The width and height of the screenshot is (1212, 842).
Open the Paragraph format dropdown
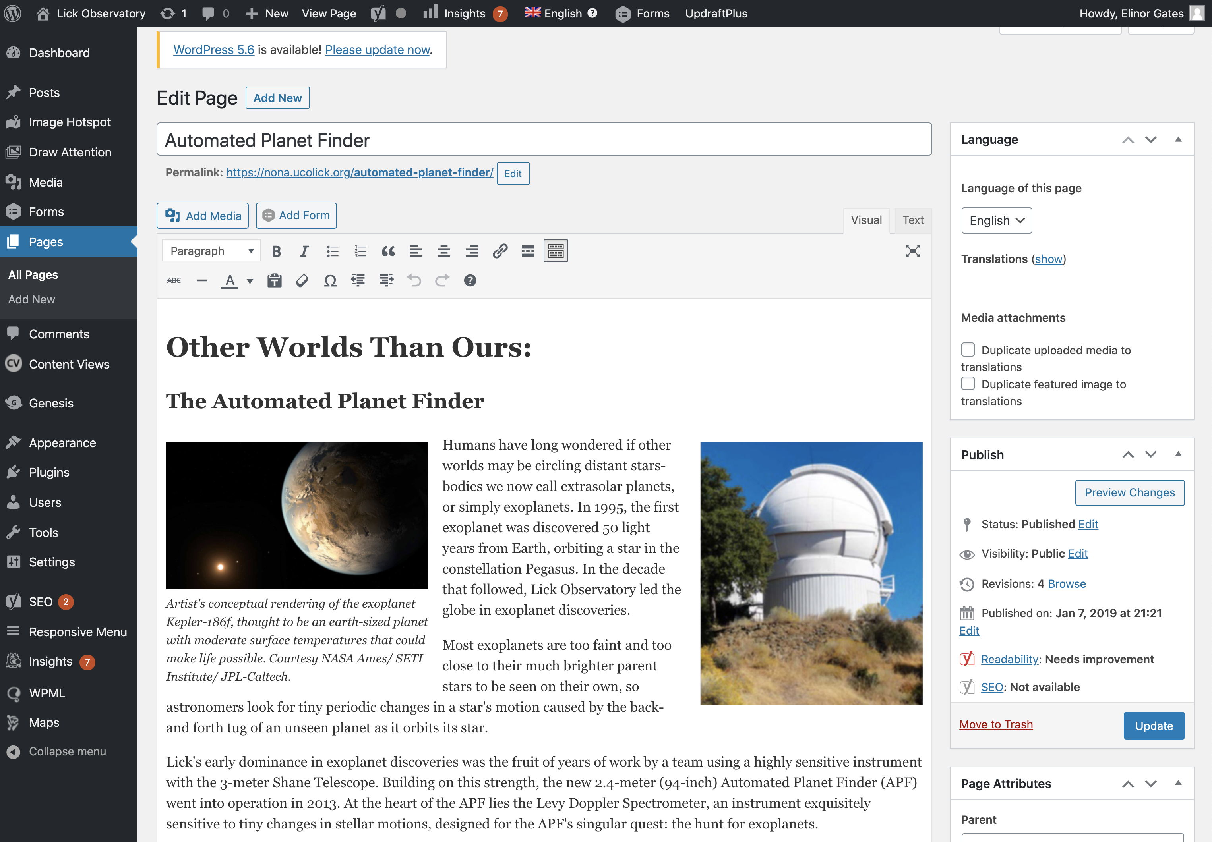[211, 251]
